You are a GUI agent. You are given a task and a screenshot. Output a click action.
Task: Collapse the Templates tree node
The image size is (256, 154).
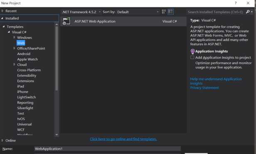click(x=4, y=27)
